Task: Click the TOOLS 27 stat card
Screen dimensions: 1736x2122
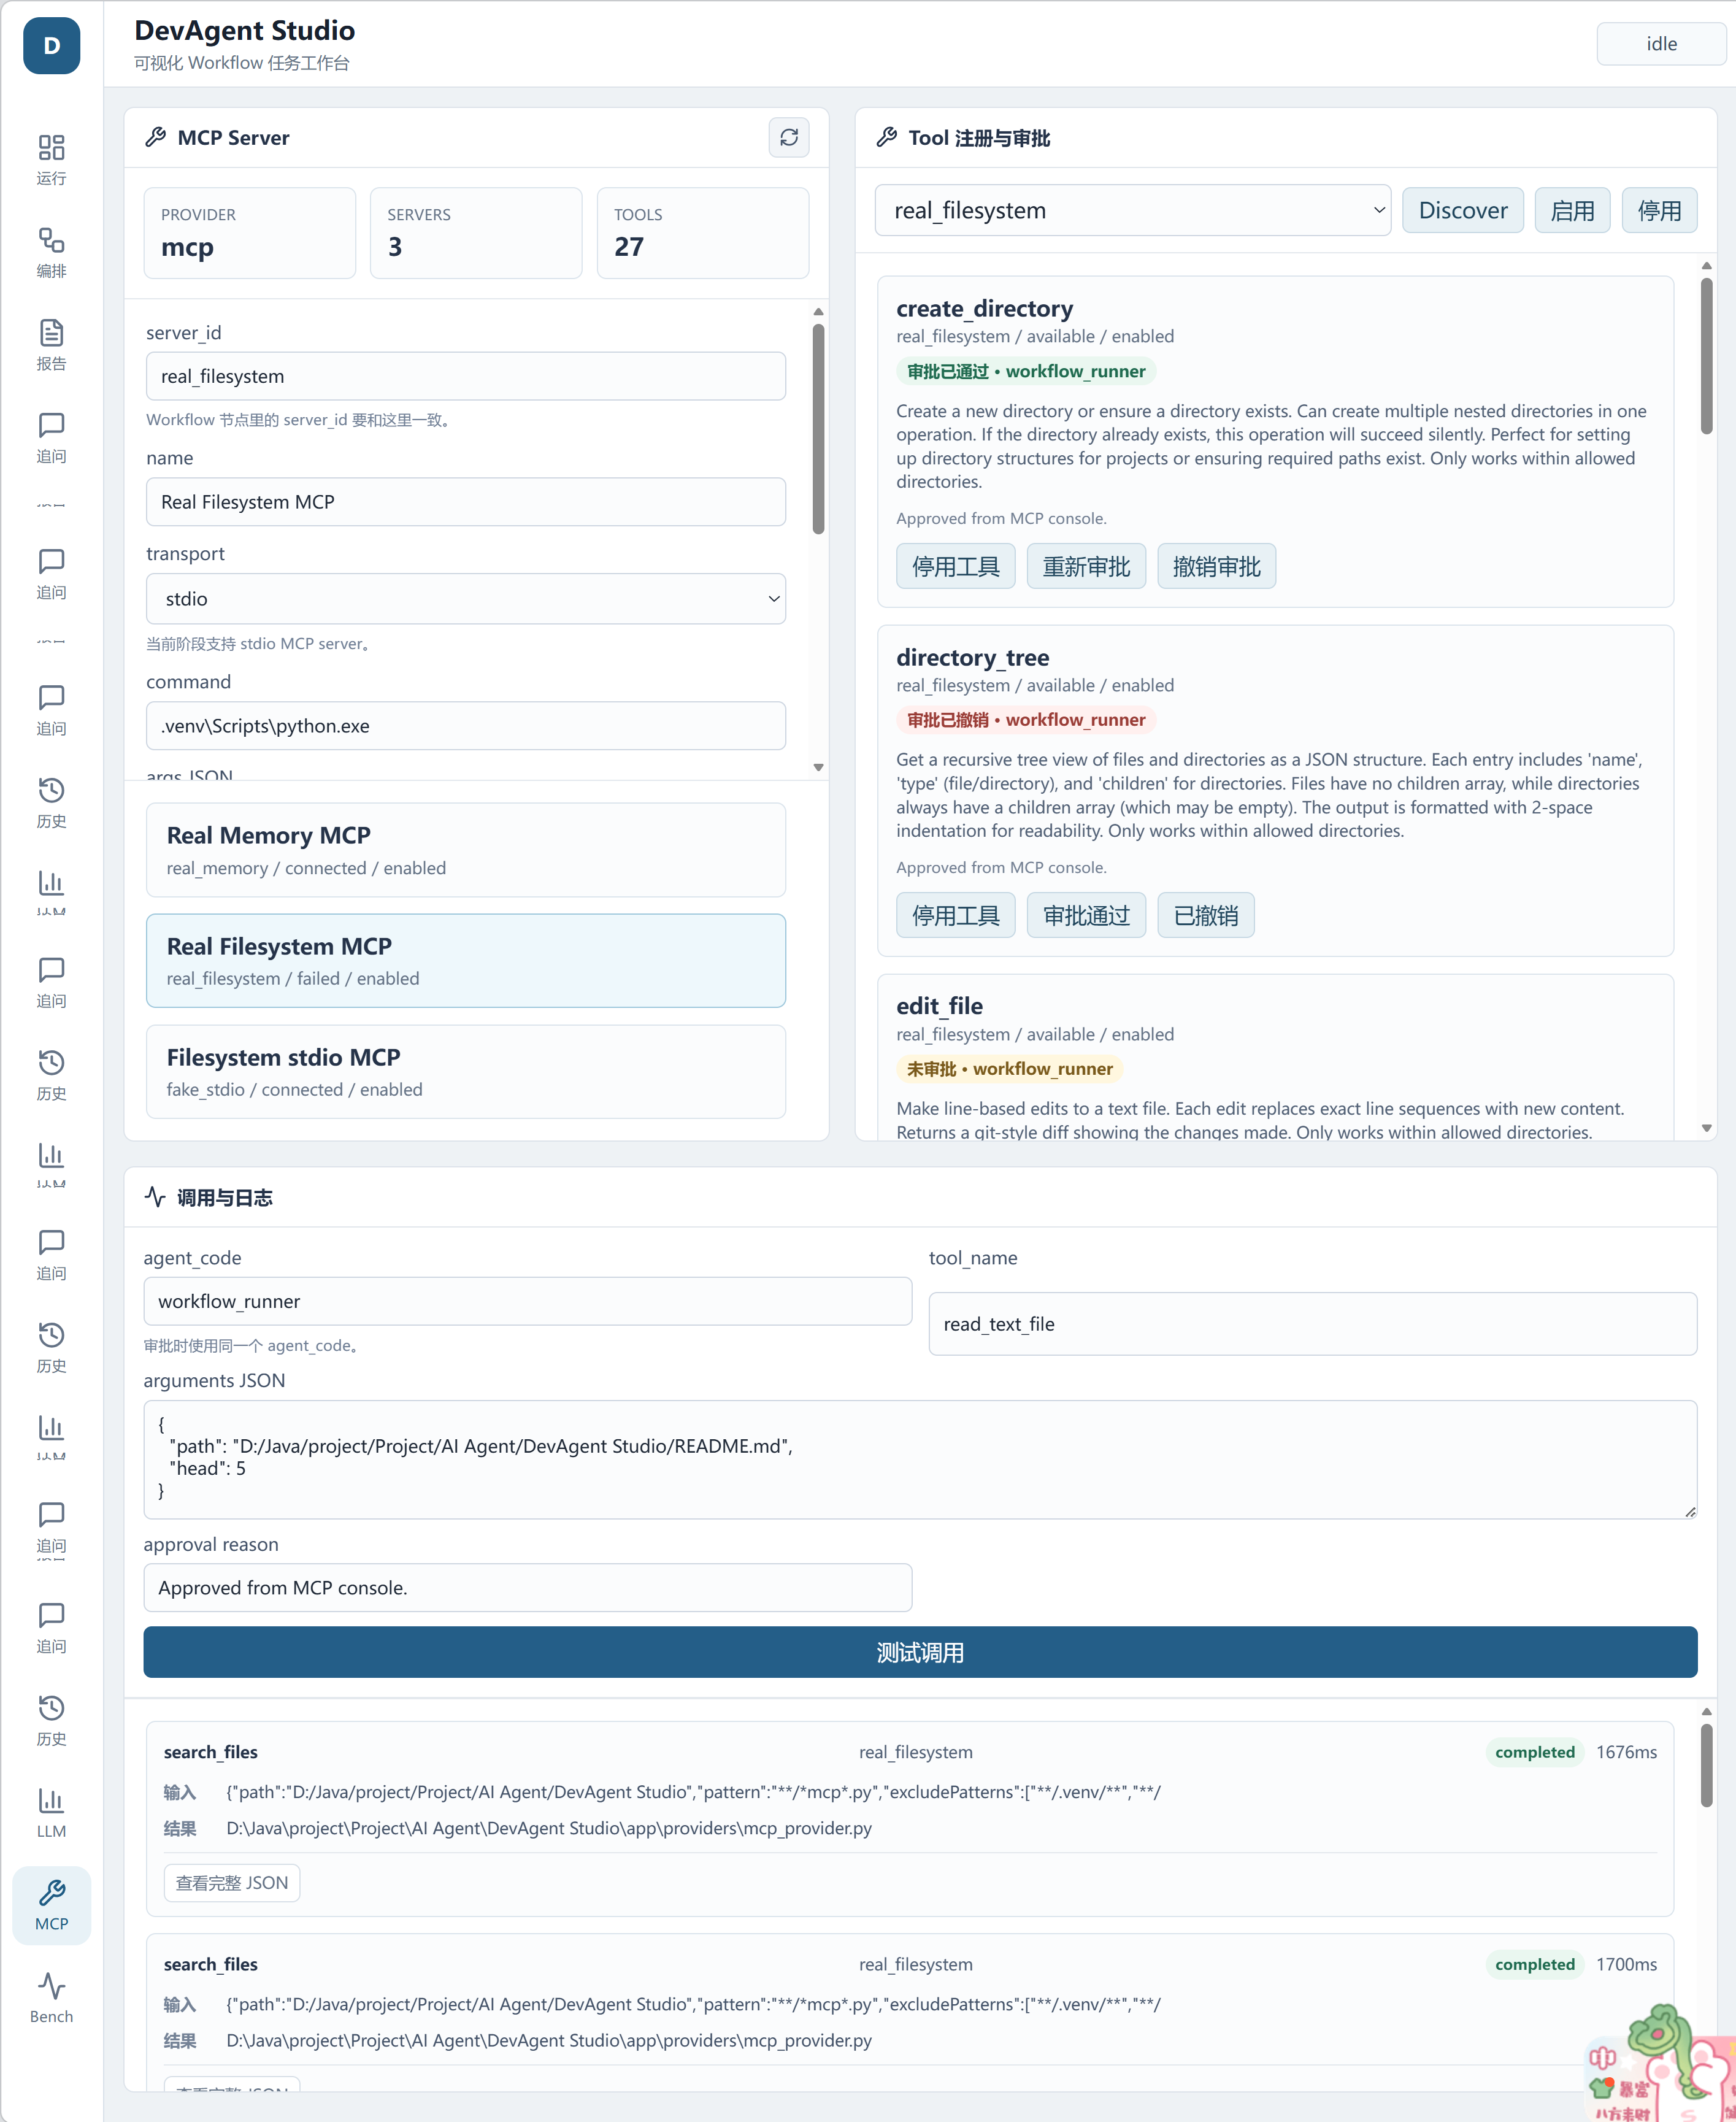Action: pos(703,233)
